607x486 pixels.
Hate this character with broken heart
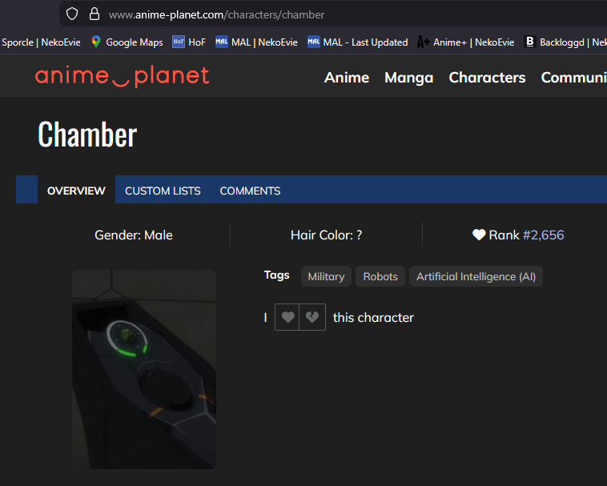(x=312, y=317)
